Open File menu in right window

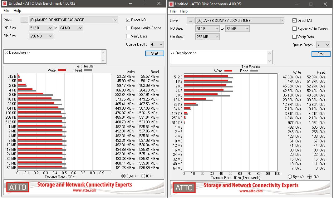[x=173, y=11]
